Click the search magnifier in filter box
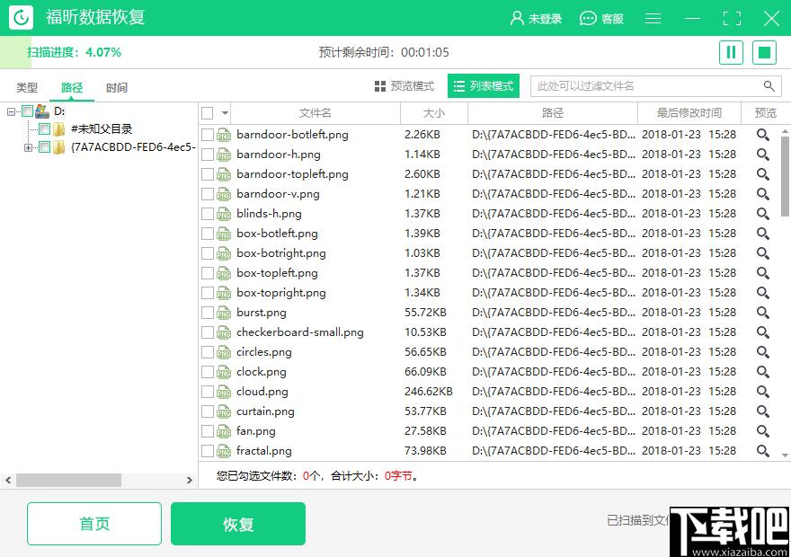This screenshot has height=557, width=791. coord(769,86)
